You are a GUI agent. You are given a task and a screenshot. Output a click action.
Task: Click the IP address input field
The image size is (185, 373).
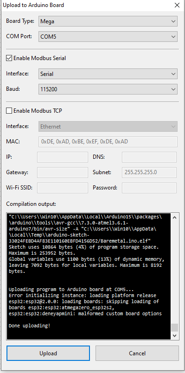(x=63, y=157)
